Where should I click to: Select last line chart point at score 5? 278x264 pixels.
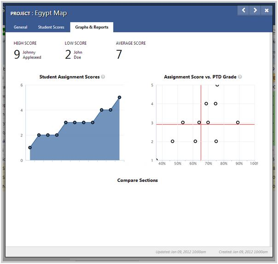point(119,97)
